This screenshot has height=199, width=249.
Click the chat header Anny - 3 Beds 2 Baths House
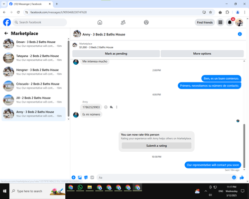104,34
